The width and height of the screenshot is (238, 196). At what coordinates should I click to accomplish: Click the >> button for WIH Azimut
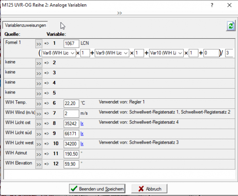tap(38, 154)
